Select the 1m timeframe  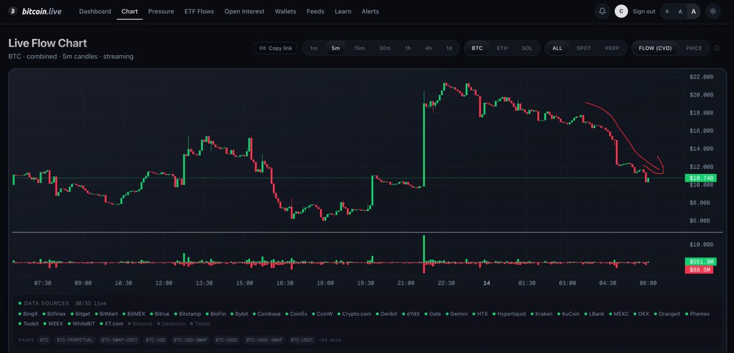(314, 48)
